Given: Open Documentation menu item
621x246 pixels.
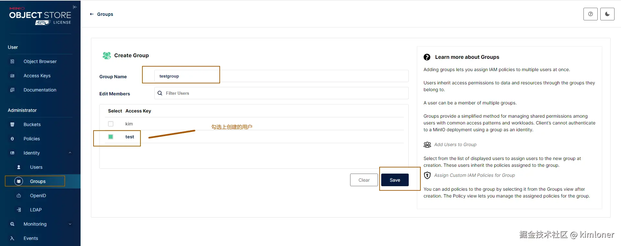Looking at the screenshot, I should coord(40,90).
